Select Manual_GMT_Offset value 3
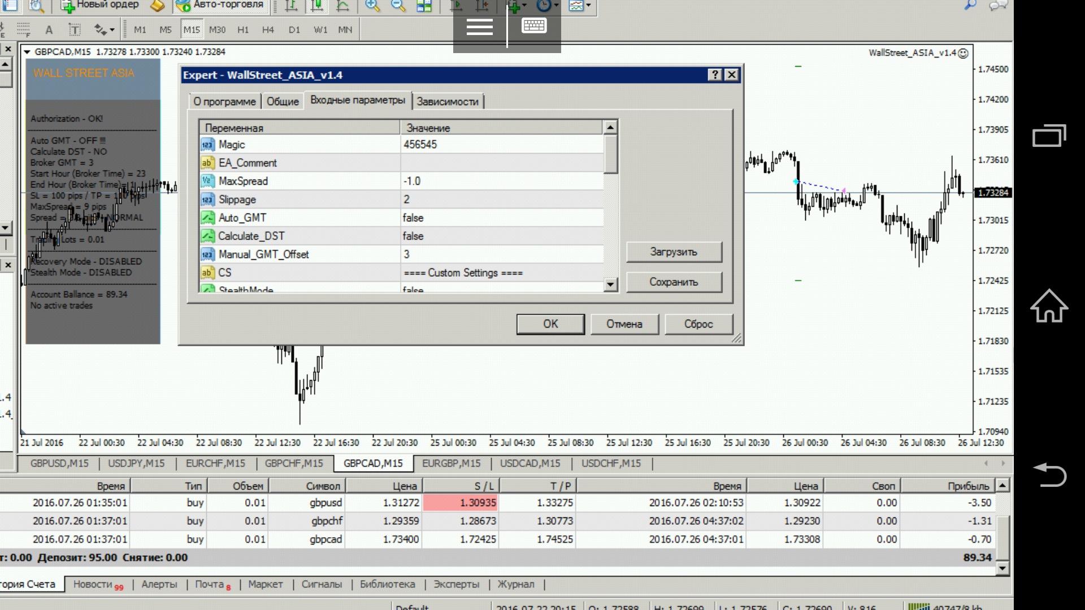 point(502,255)
